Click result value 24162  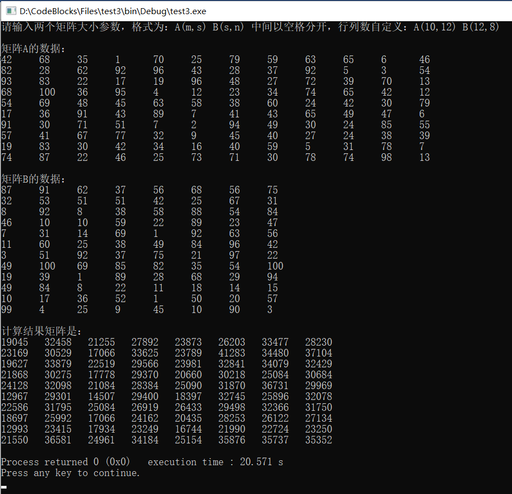[x=144, y=418]
